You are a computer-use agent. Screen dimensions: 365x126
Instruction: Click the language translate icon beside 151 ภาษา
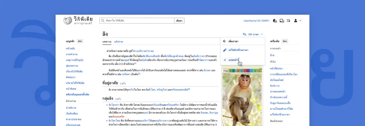(244, 34)
